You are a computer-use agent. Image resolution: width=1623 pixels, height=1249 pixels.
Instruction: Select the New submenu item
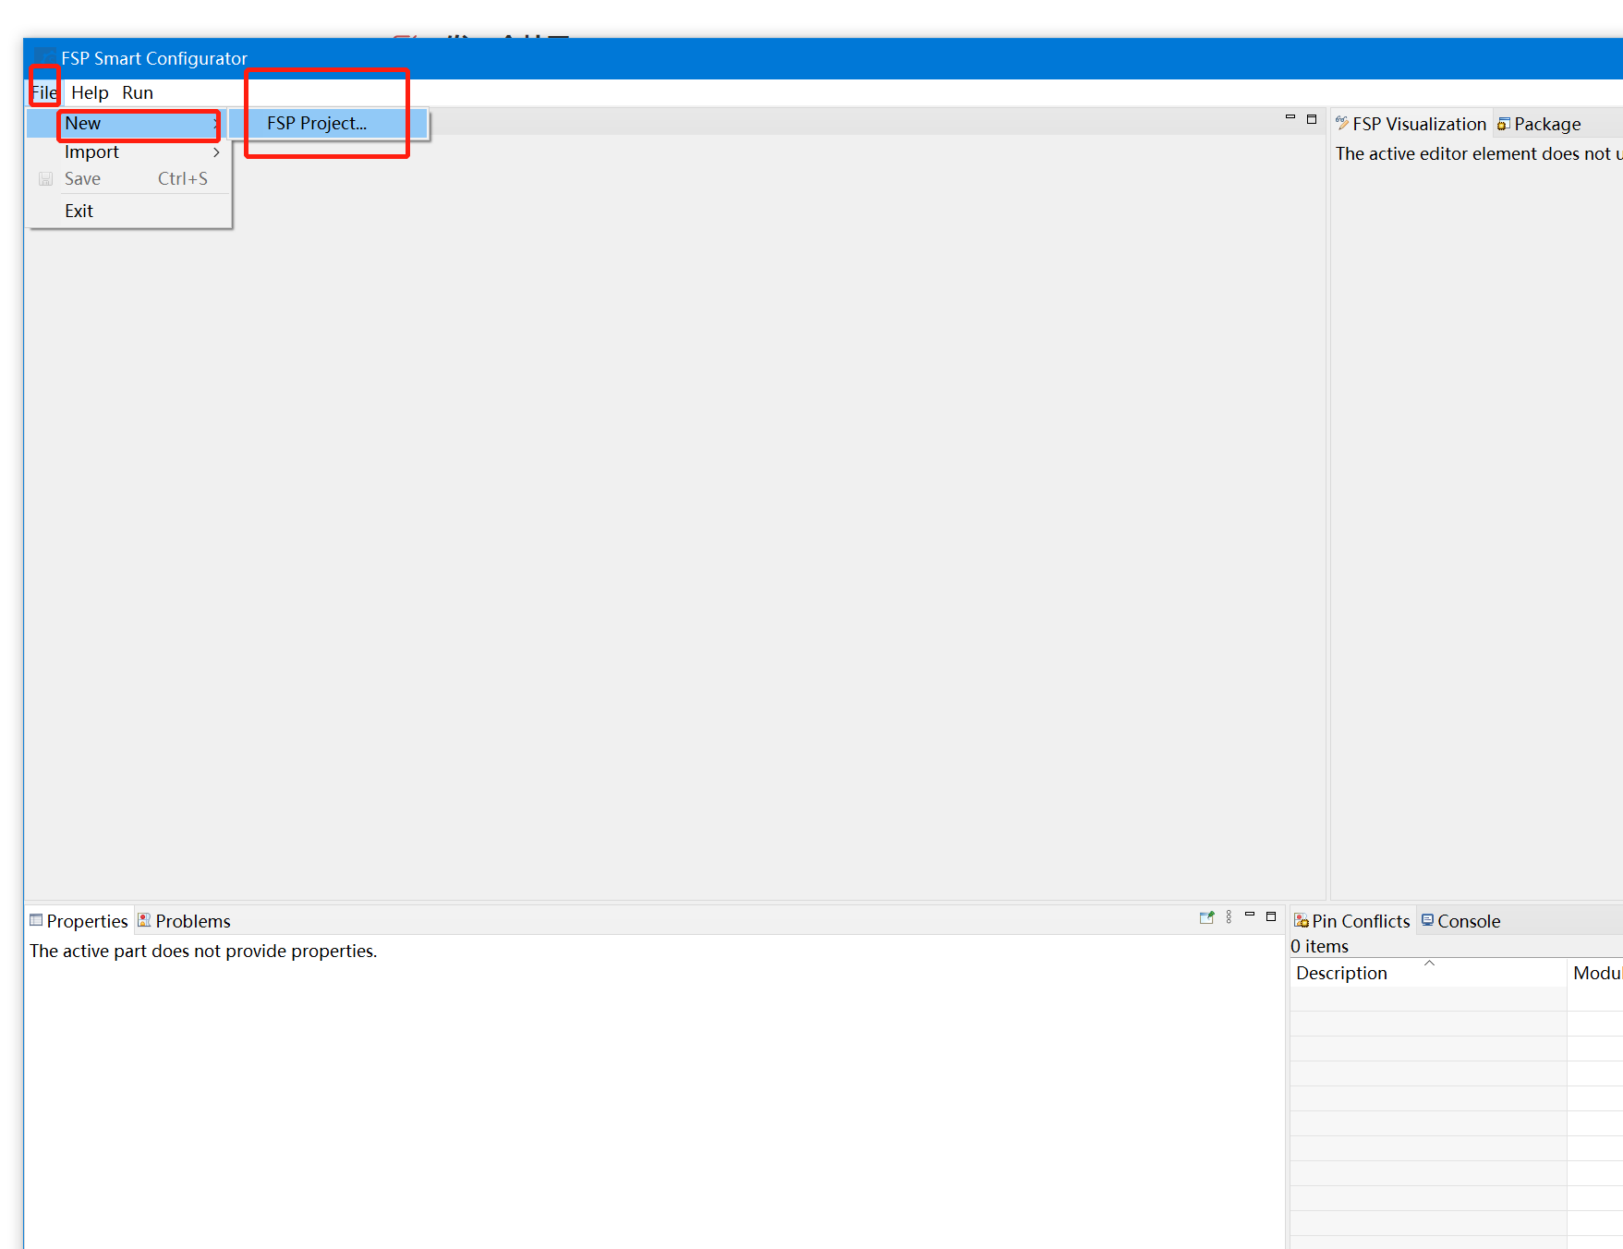(x=128, y=123)
